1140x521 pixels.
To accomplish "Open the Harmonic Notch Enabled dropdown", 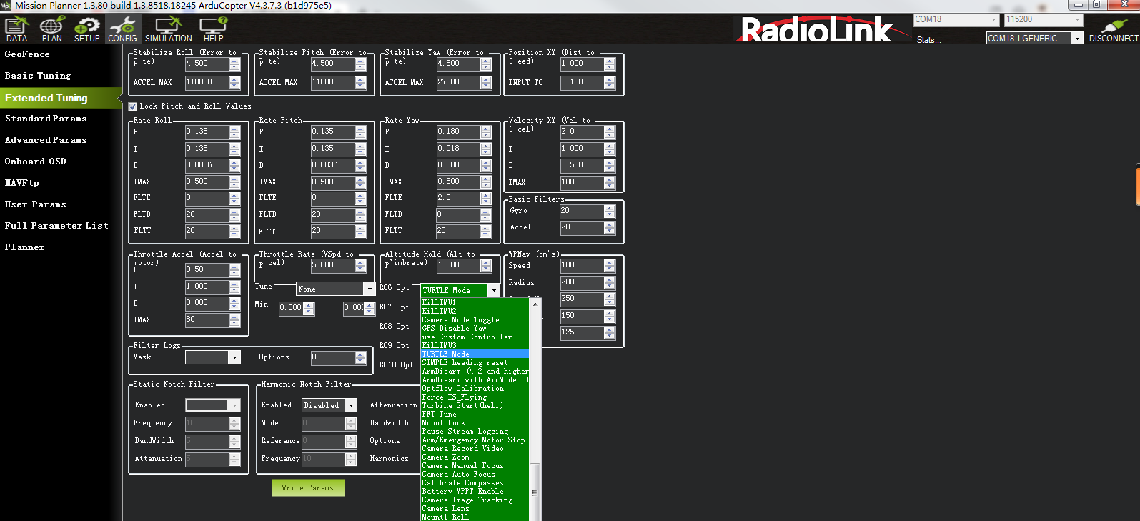I will (351, 405).
